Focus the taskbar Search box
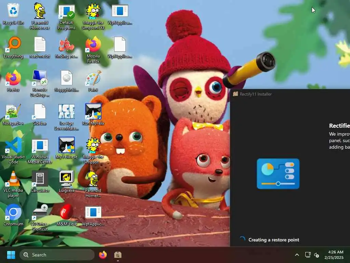The height and width of the screenshot is (263, 350). tap(57, 255)
